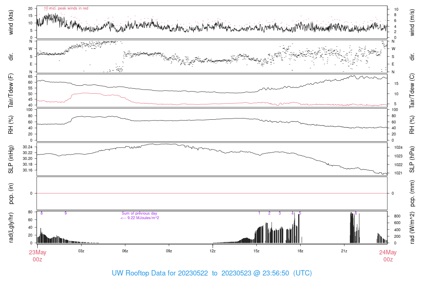
Task: Click purple hour marker "1" in radiation panel
Action: coord(259,213)
